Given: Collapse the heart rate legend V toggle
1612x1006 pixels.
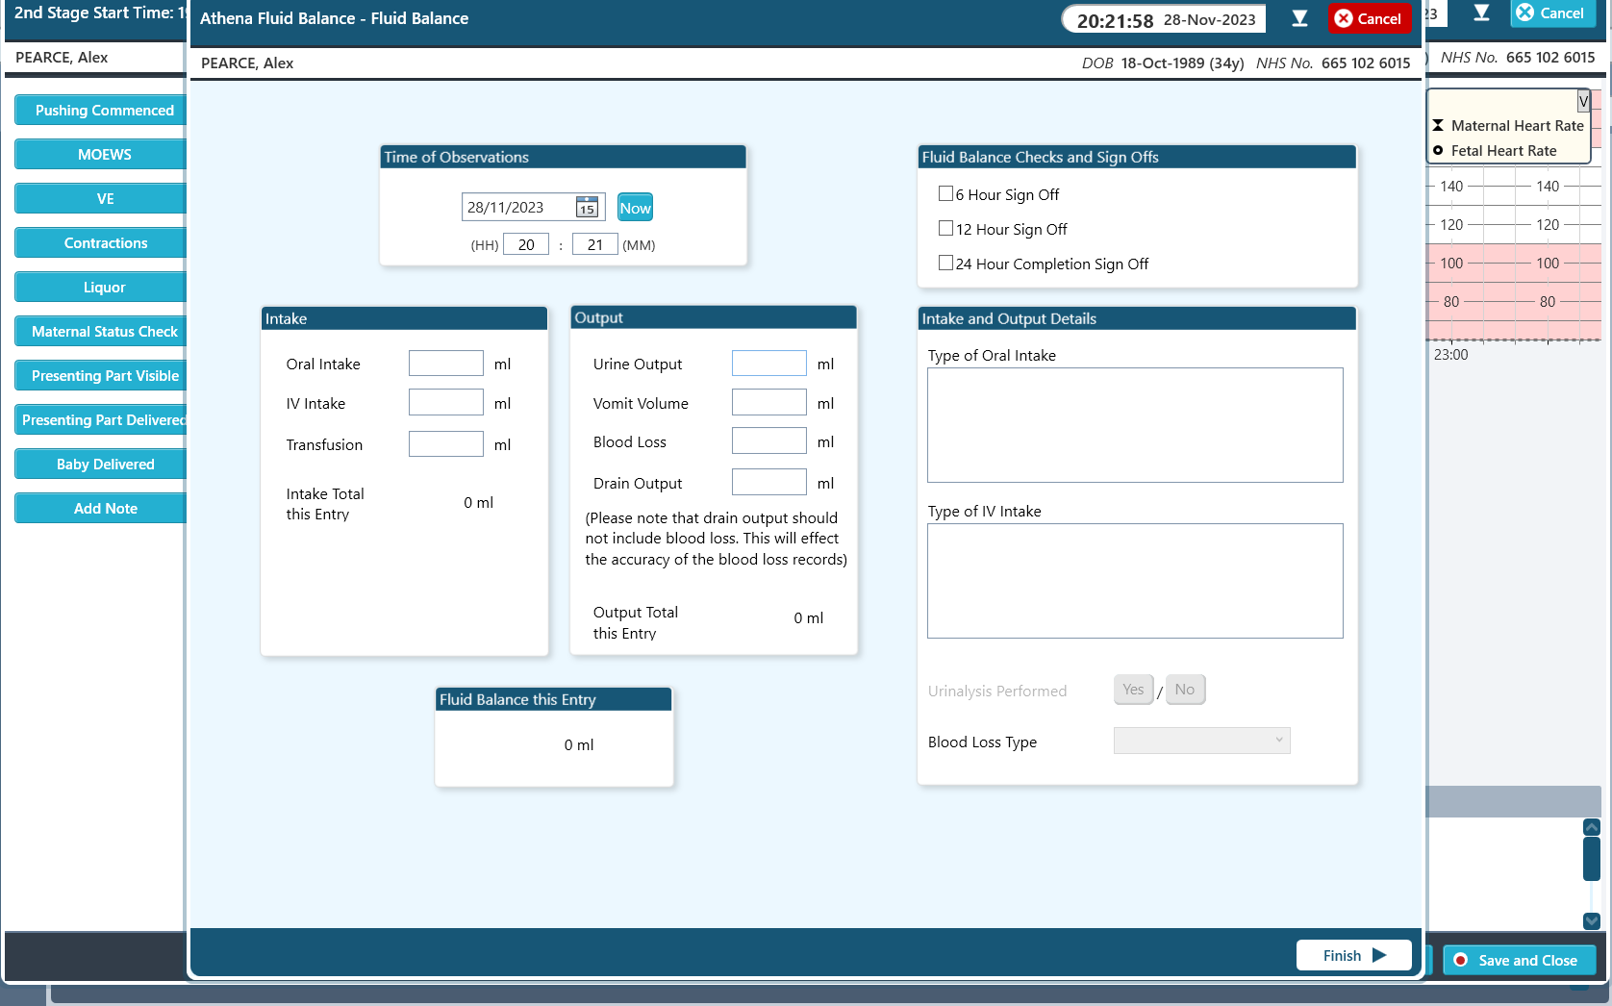Looking at the screenshot, I should tap(1583, 101).
